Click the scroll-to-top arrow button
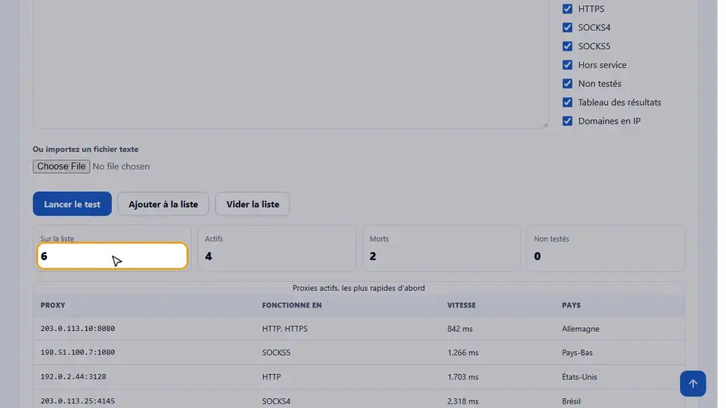Image resolution: width=726 pixels, height=408 pixels. (x=693, y=384)
